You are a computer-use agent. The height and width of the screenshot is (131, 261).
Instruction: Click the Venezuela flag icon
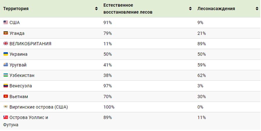point(6,86)
